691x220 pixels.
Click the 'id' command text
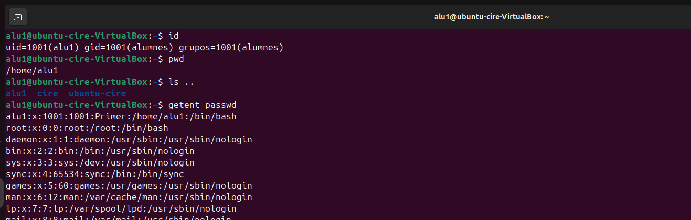click(174, 36)
